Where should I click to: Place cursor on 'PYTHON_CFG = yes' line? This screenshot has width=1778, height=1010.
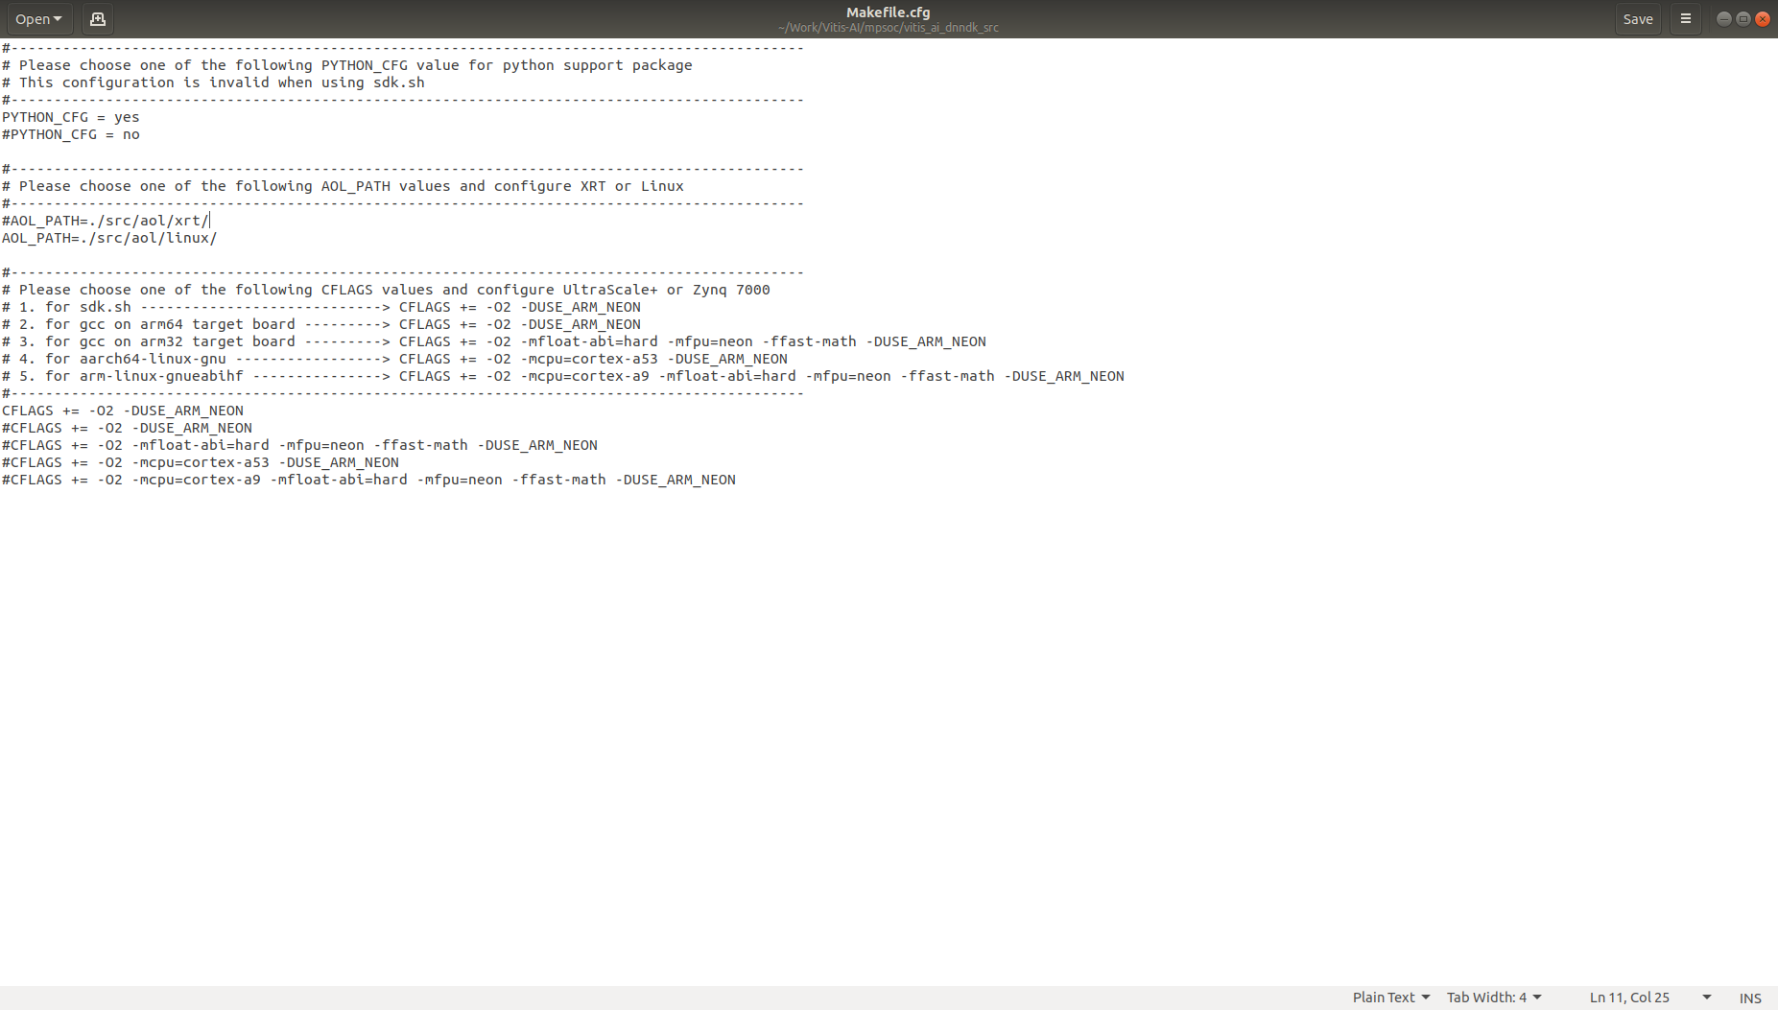(x=71, y=117)
